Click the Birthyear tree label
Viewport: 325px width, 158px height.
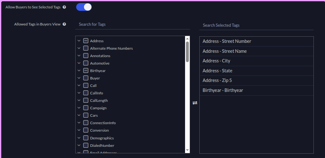tap(98, 71)
